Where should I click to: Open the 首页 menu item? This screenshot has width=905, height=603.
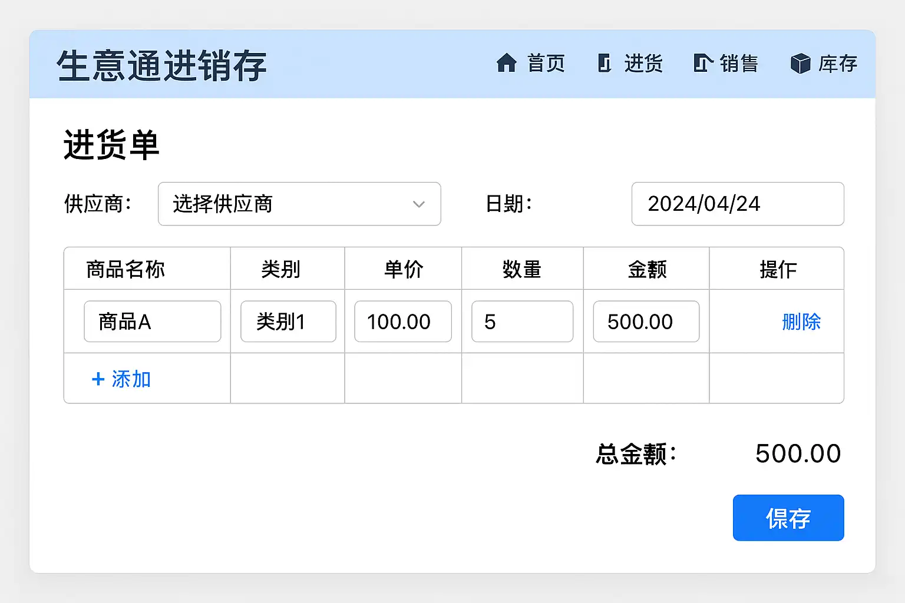[546, 63]
